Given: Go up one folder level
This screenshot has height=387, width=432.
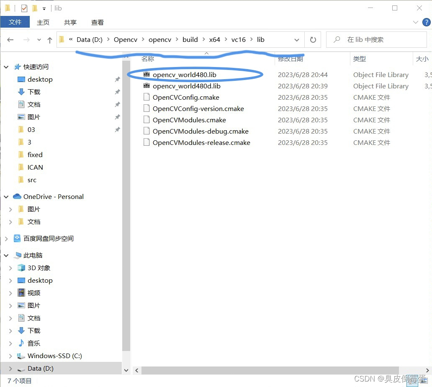Looking at the screenshot, I should point(49,39).
